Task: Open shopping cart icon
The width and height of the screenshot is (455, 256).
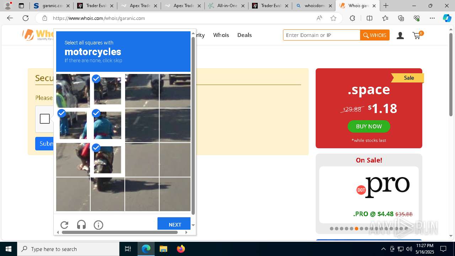Action: tap(417, 35)
